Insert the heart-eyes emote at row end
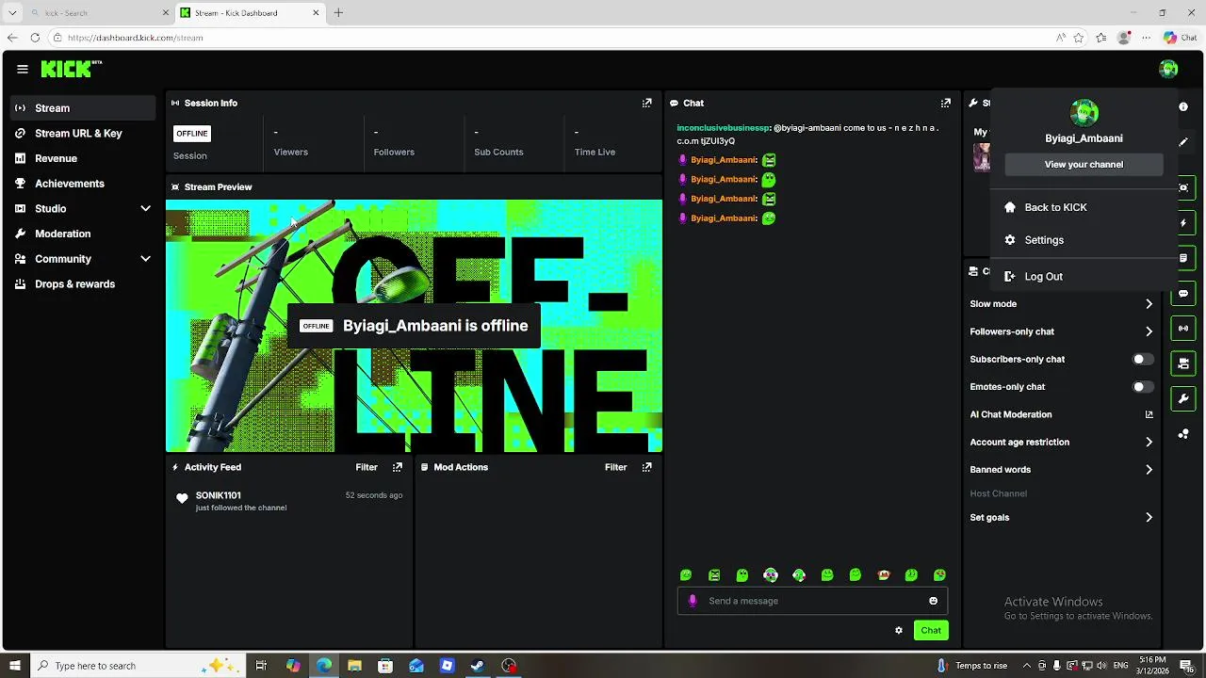1206x678 pixels. [939, 575]
